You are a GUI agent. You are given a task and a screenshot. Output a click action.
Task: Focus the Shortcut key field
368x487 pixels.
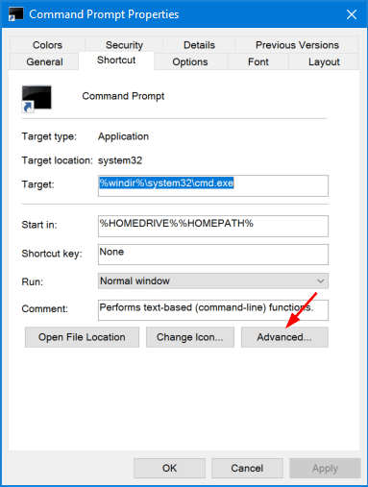213,255
